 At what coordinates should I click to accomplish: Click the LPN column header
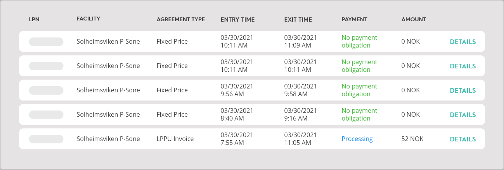click(34, 19)
